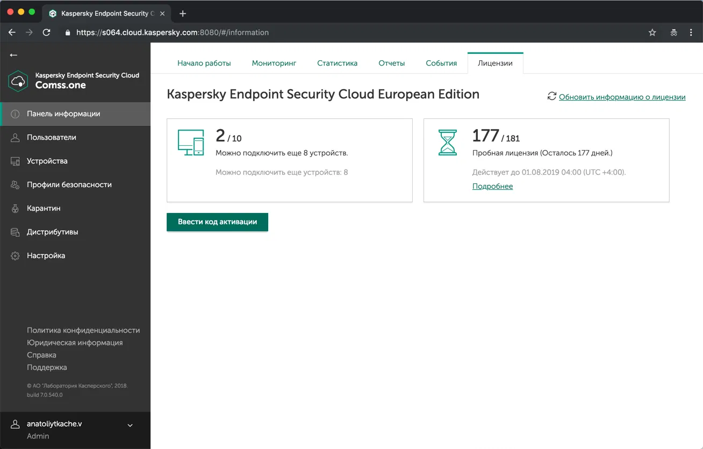Open Настройка via the gear icon
The height and width of the screenshot is (449, 703).
(x=46, y=255)
